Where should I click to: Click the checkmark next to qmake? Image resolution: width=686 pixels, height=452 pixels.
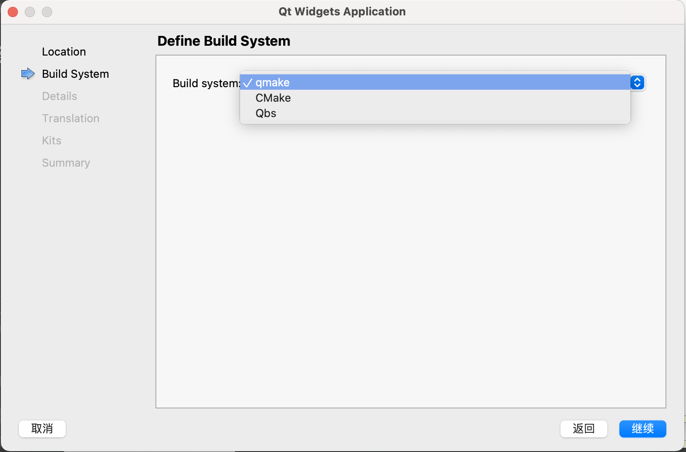tap(247, 82)
